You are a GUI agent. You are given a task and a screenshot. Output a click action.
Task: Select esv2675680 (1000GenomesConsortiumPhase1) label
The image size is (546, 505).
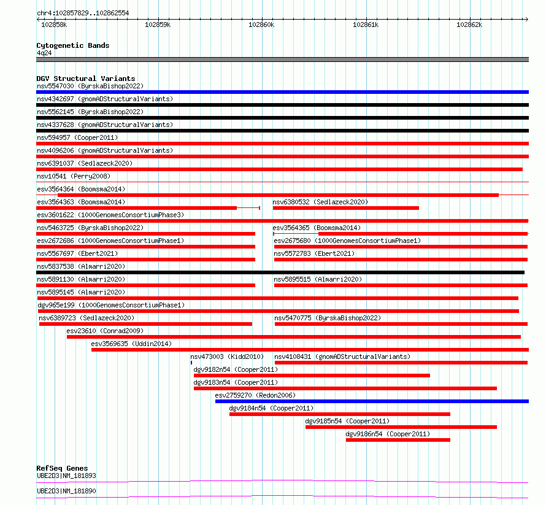pos(347,241)
